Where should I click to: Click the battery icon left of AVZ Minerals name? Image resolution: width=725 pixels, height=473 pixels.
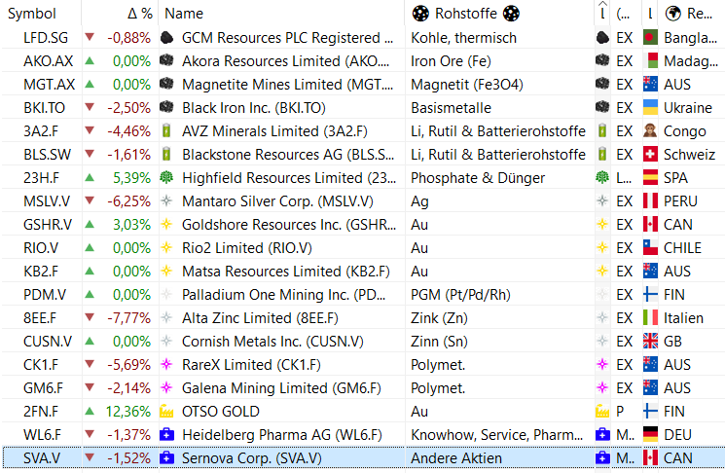pos(169,131)
